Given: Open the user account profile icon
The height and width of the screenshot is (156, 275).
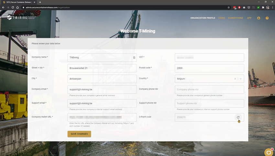Looking at the screenshot, I should (x=258, y=18).
